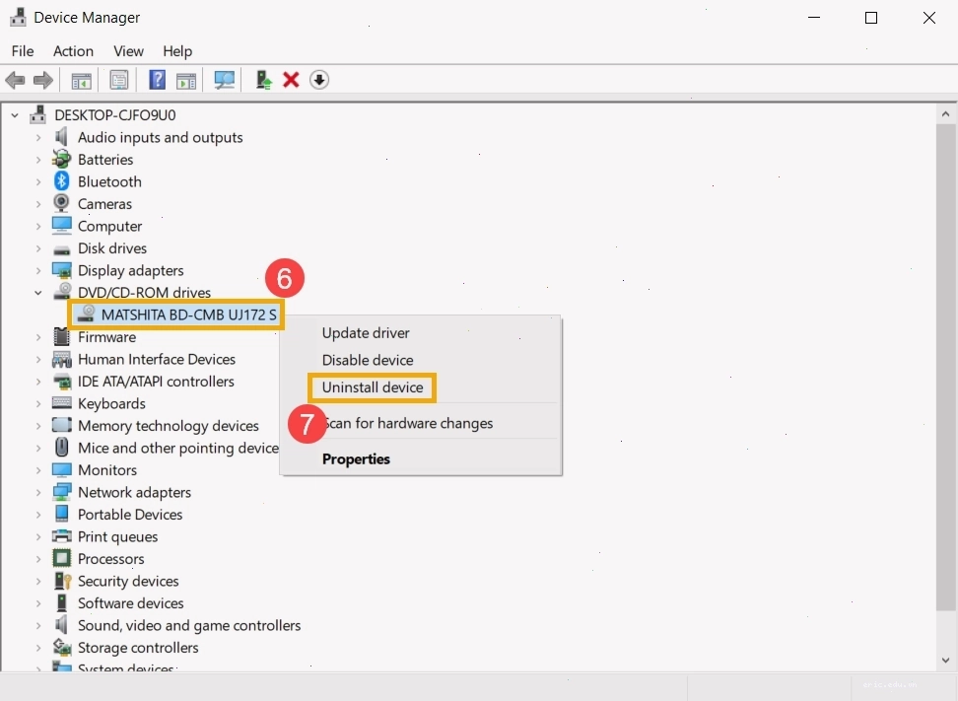Click the Bluetooth category icon
This screenshot has width=958, height=701.
(61, 180)
